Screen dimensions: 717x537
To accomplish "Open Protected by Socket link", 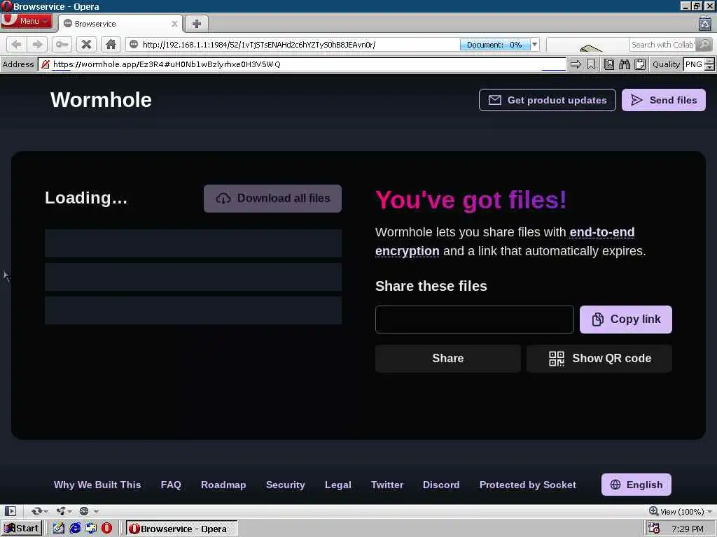I will coord(528,485).
